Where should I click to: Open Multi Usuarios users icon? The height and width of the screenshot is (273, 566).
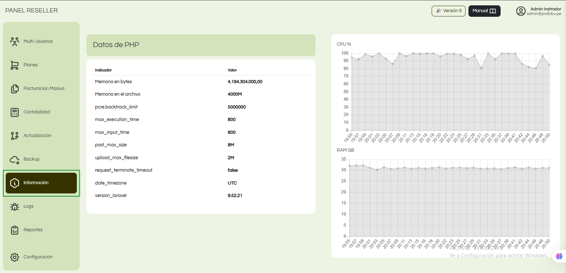(x=15, y=41)
